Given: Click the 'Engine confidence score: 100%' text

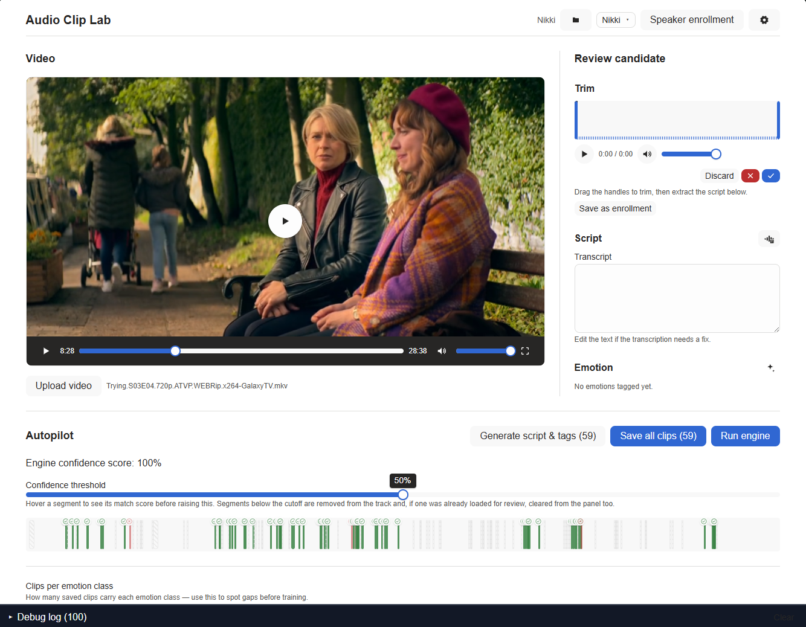Looking at the screenshot, I should (x=94, y=463).
